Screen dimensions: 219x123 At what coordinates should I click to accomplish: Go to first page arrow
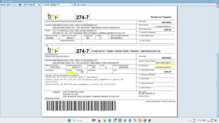pos(25,5)
